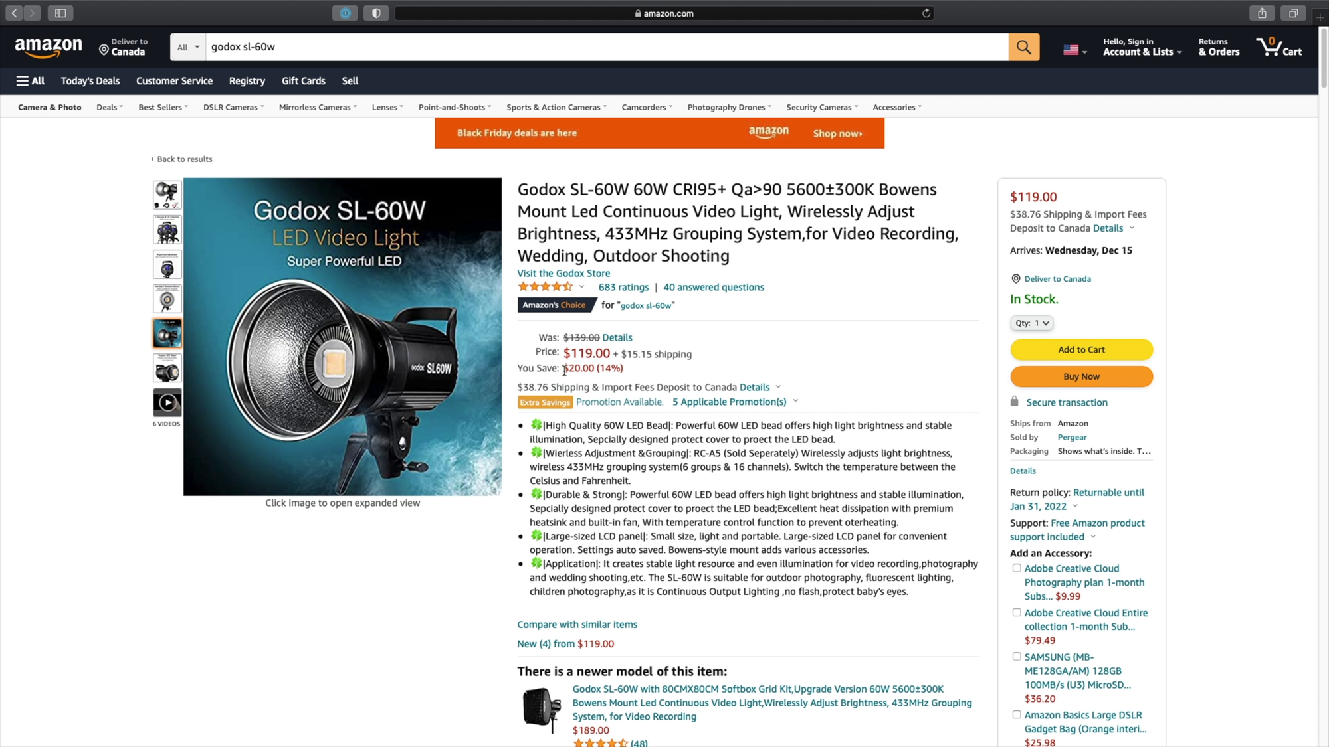Screen dimensions: 1329x747
Task: Select the first product thumbnail image
Action: coord(167,195)
